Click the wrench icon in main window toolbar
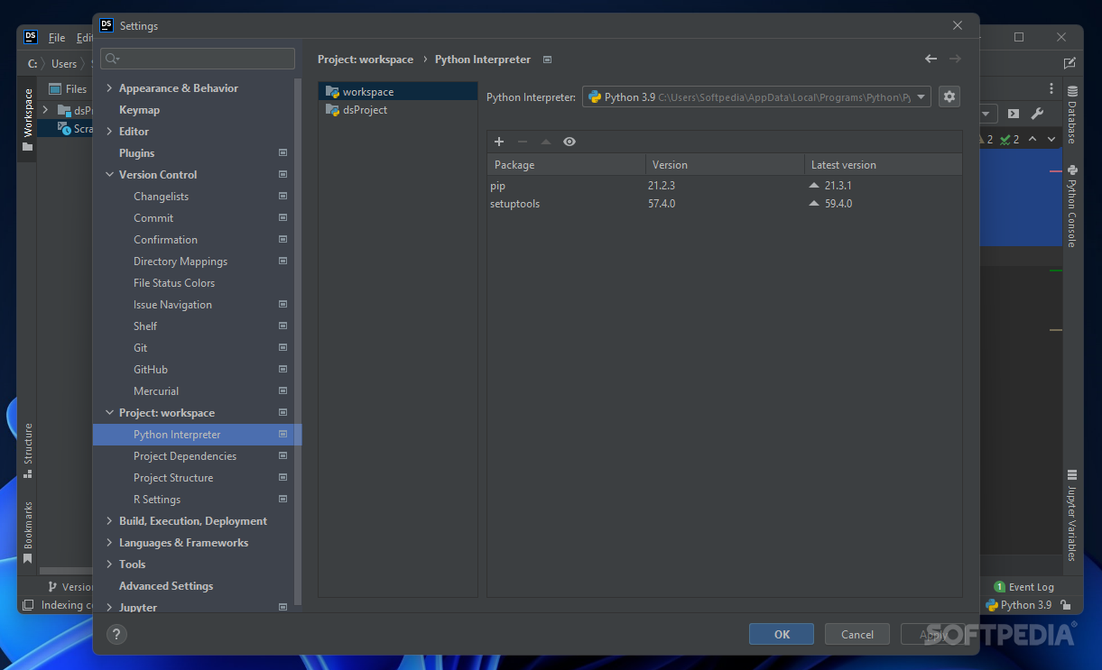 (1037, 114)
